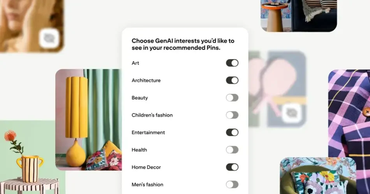Open the orange side table pin
370x194 pixels.
(299, 16)
